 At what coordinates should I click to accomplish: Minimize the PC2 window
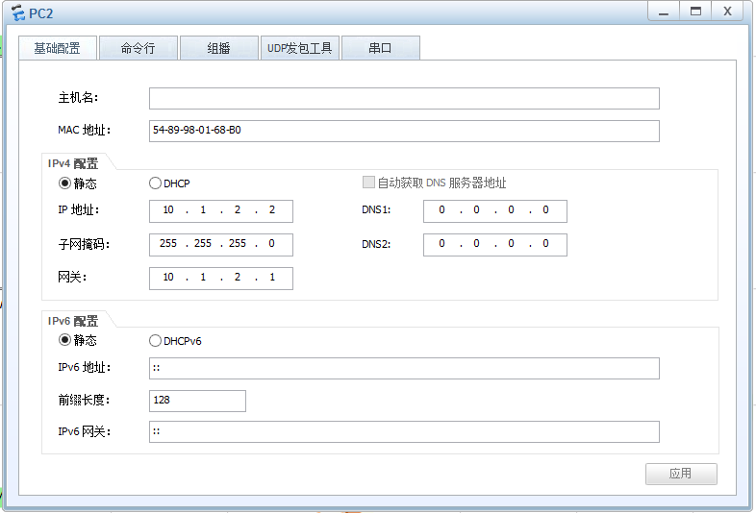coord(664,12)
